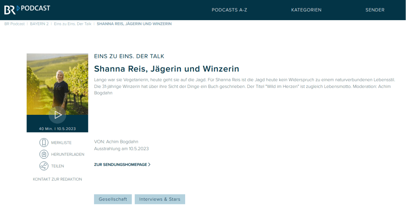
Task: Click the Herunterladen text label
Action: coord(67,154)
